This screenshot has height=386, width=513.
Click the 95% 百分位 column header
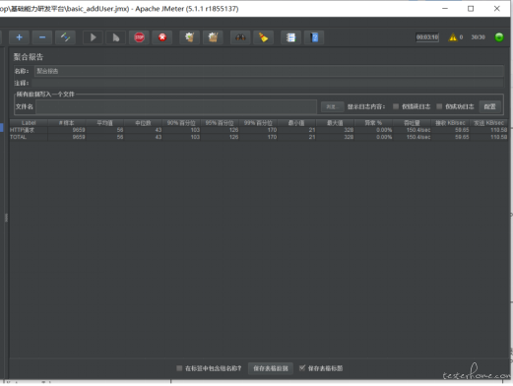point(220,123)
